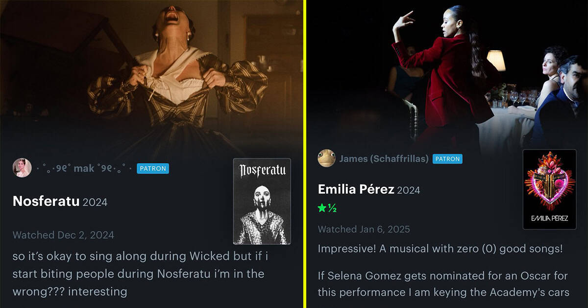Click the review line about zero good songs

pyautogui.click(x=440, y=248)
